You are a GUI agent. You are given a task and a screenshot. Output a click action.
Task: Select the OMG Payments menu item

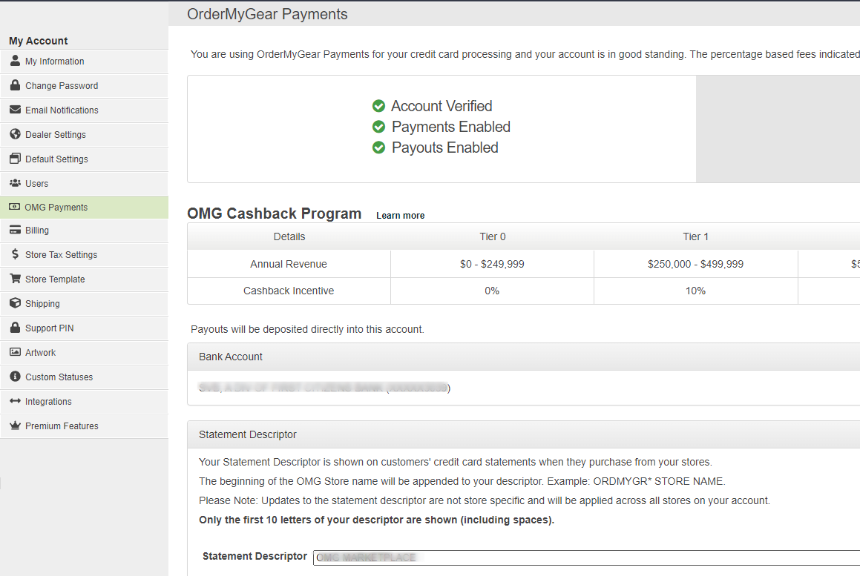(x=85, y=207)
